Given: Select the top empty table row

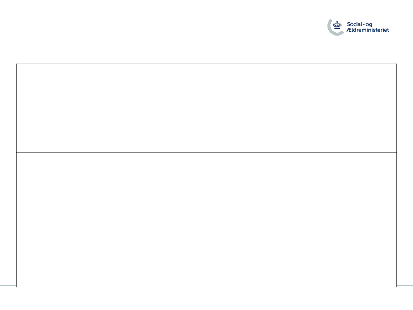Looking at the screenshot, I should (x=206, y=81).
